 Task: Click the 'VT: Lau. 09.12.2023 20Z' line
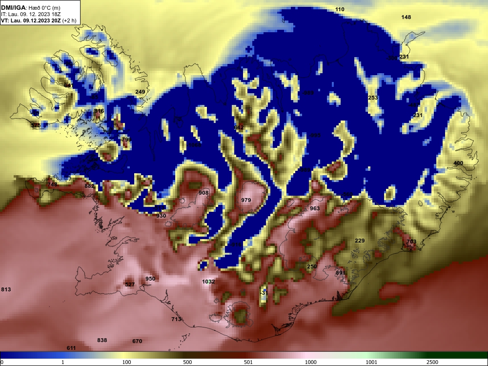[31, 21]
